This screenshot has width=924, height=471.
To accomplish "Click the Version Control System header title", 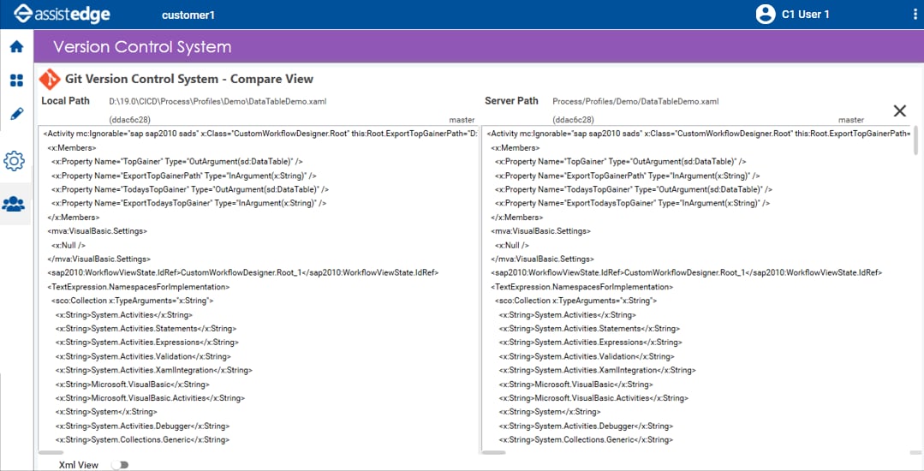I will click(142, 46).
